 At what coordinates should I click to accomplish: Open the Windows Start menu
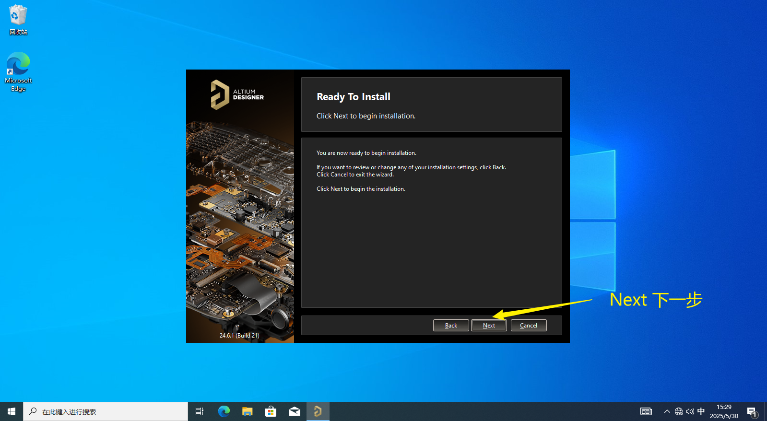pyautogui.click(x=12, y=411)
